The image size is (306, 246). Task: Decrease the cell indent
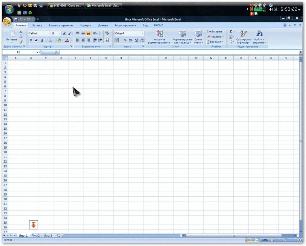[95, 40]
